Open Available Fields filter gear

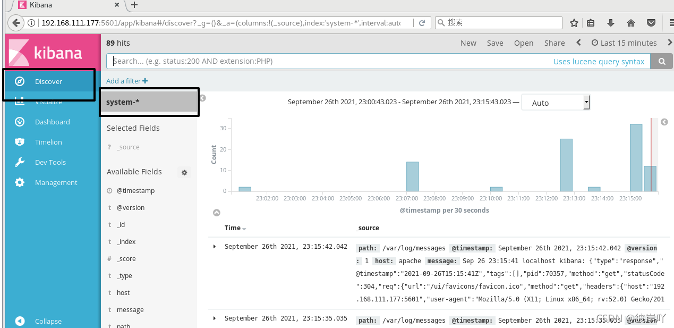(184, 173)
